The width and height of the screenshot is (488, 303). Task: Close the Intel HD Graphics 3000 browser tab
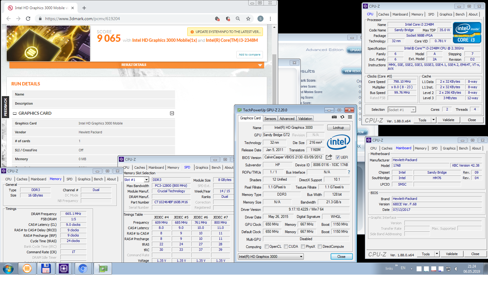[73, 8]
